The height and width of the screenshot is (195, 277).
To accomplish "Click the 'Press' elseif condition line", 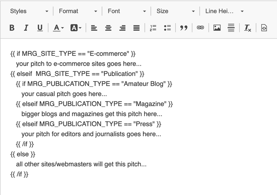I will 88,124.
